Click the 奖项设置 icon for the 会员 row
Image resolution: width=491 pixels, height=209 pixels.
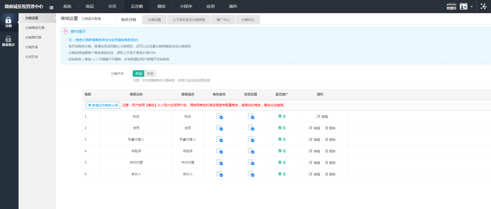pyautogui.click(x=251, y=128)
